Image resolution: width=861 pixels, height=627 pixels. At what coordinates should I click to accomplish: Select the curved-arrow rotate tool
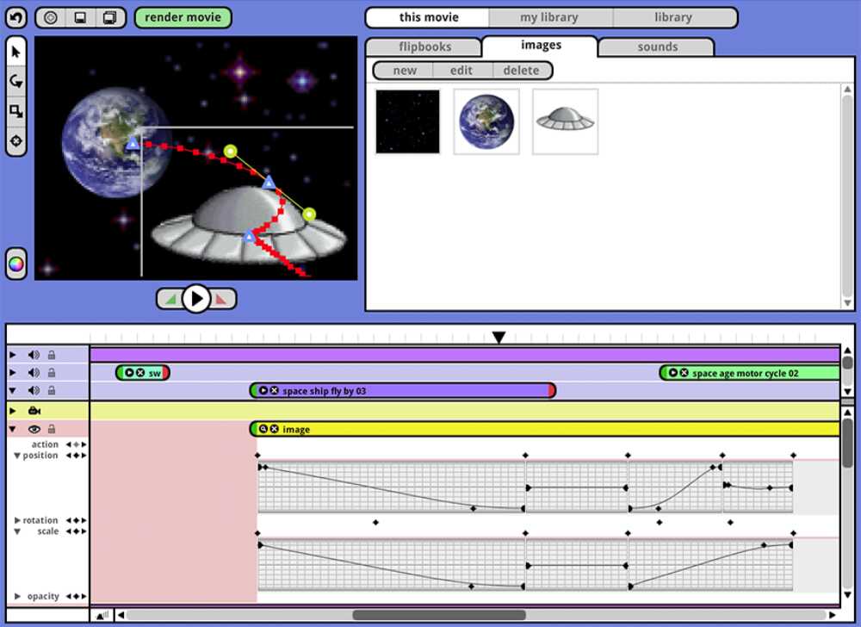pyautogui.click(x=15, y=82)
